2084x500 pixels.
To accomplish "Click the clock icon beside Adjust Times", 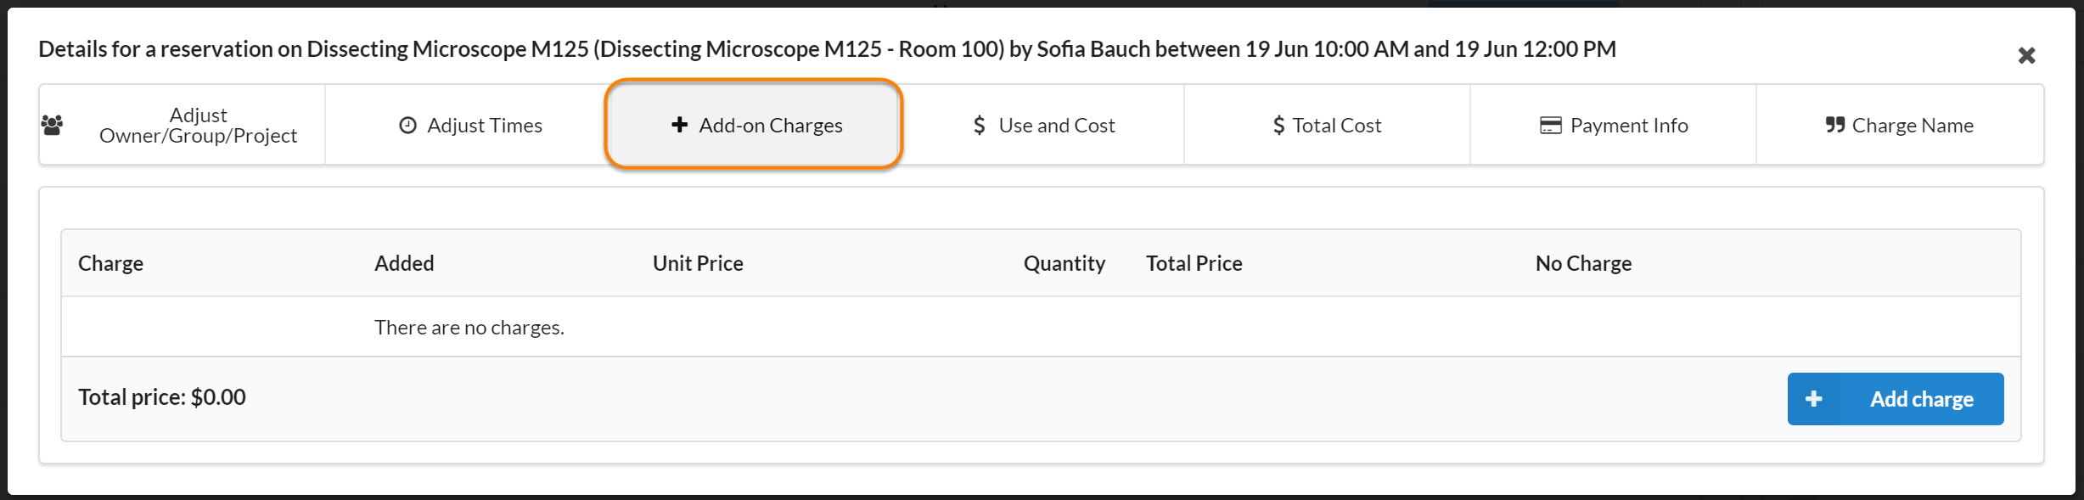I will [407, 126].
